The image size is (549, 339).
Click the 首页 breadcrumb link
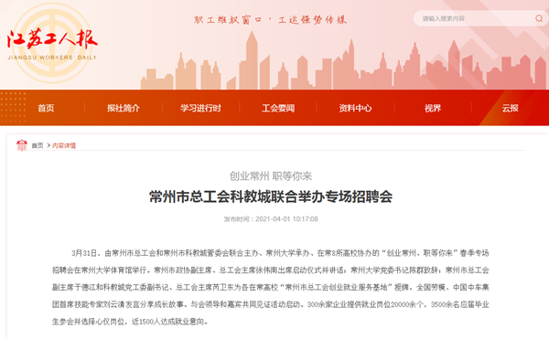point(38,145)
